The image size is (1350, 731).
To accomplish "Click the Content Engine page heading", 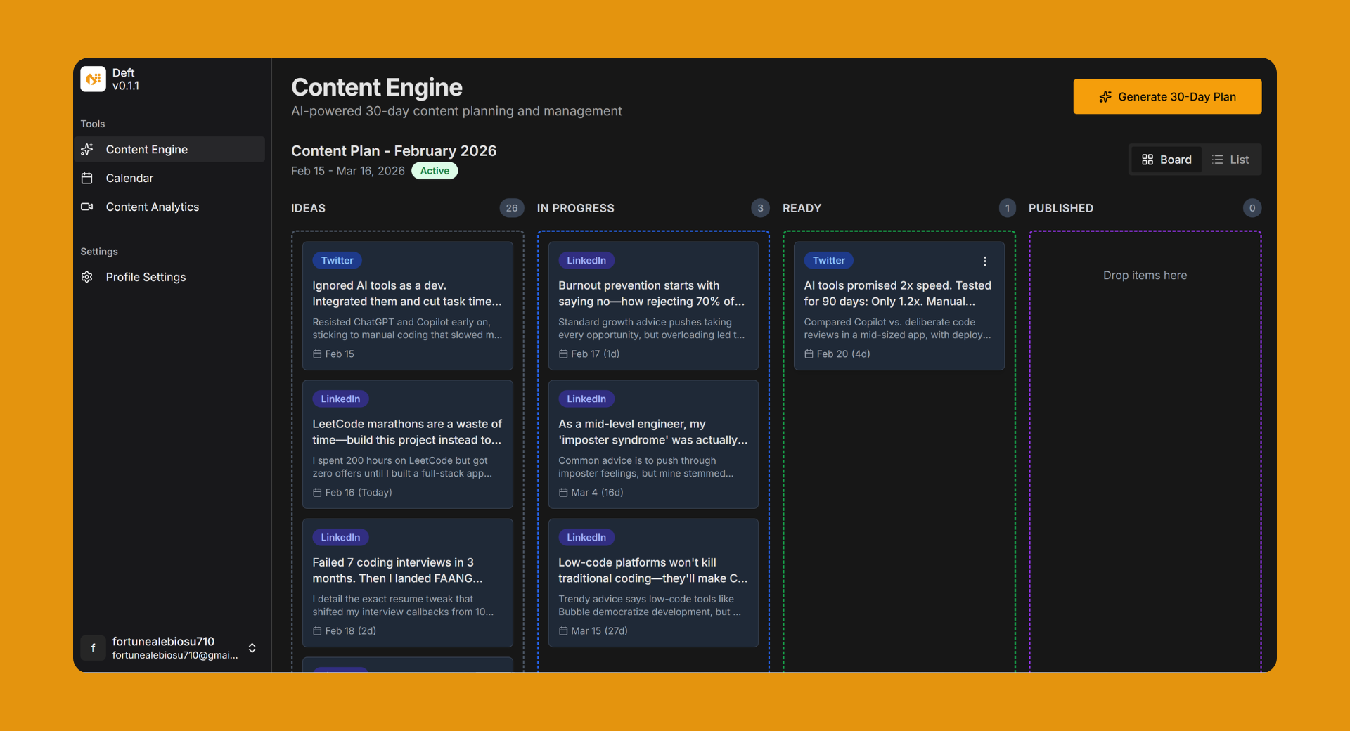I will [377, 88].
